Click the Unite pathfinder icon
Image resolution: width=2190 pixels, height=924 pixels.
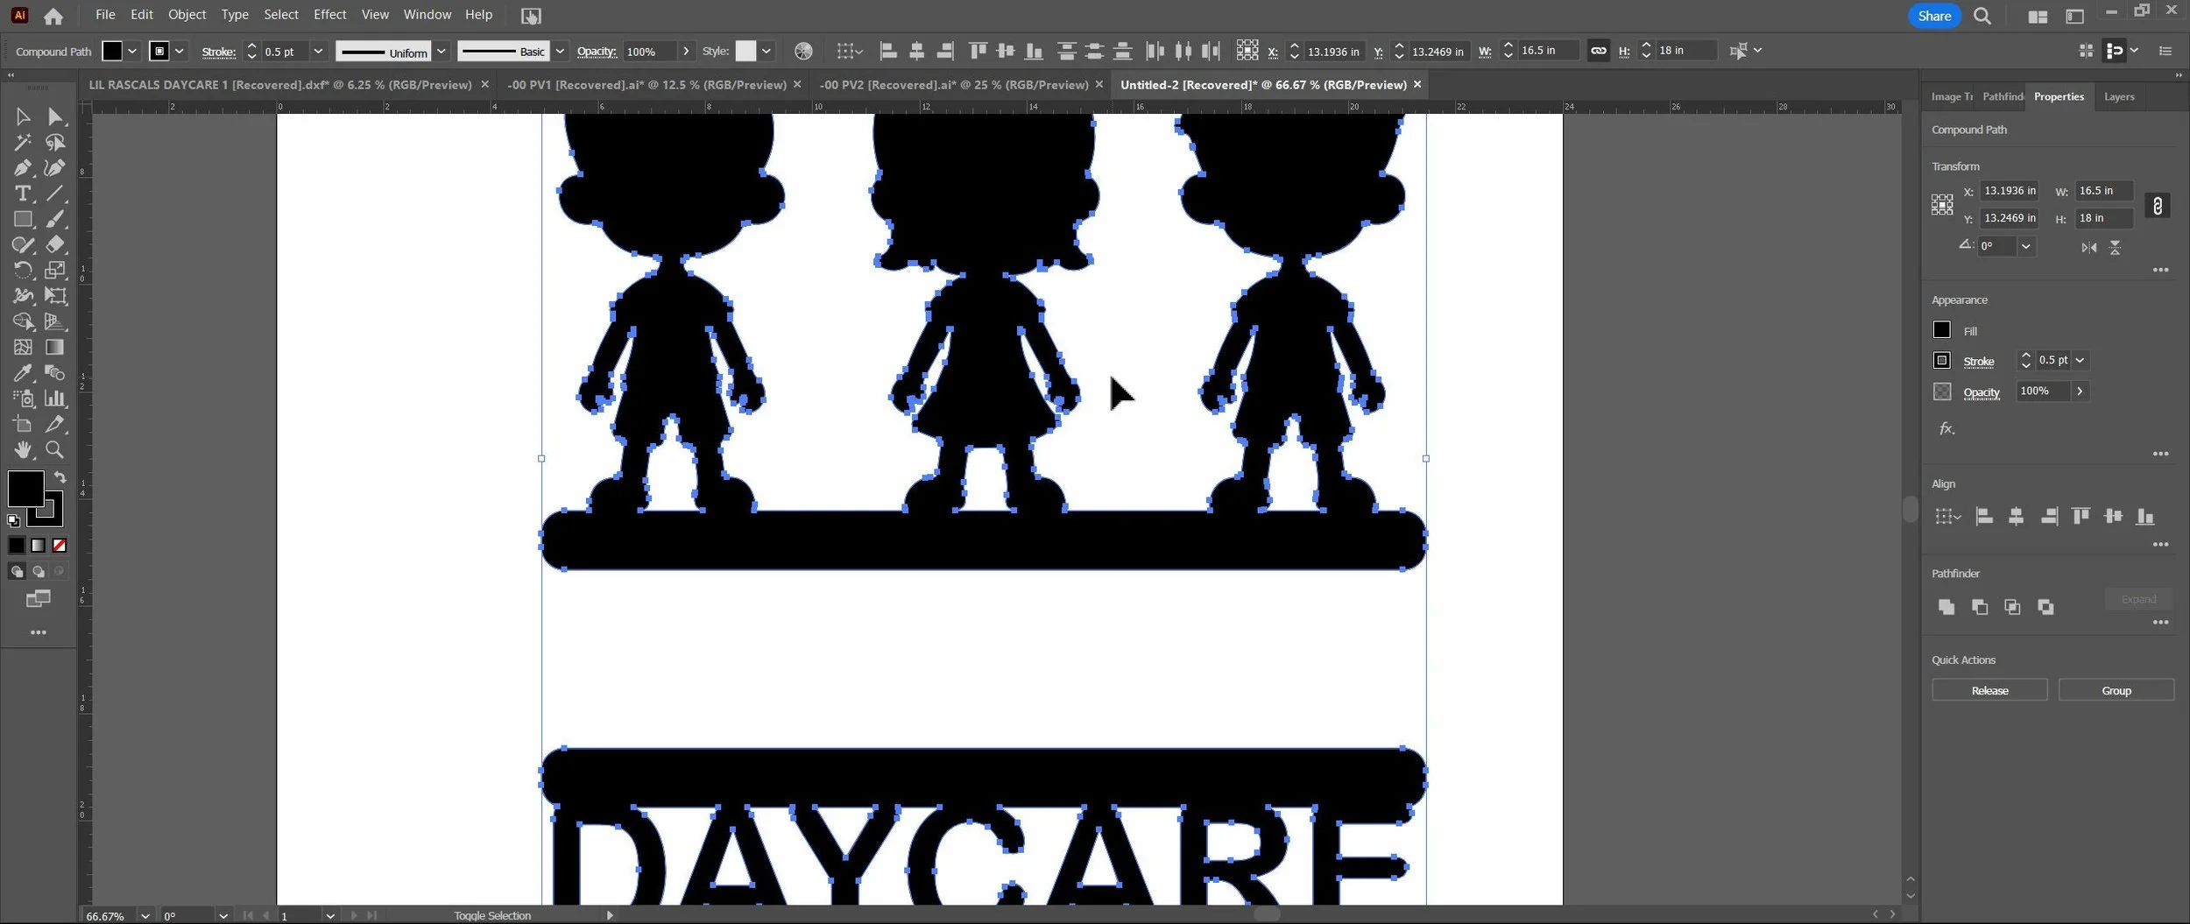click(x=1946, y=607)
